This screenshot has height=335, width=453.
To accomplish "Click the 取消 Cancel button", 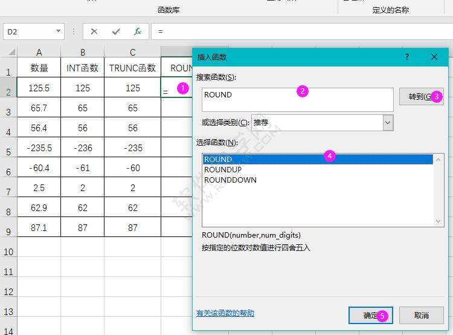I will (x=422, y=315).
